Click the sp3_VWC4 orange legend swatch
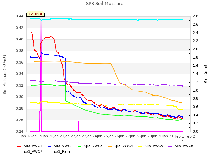 (110, 146)
